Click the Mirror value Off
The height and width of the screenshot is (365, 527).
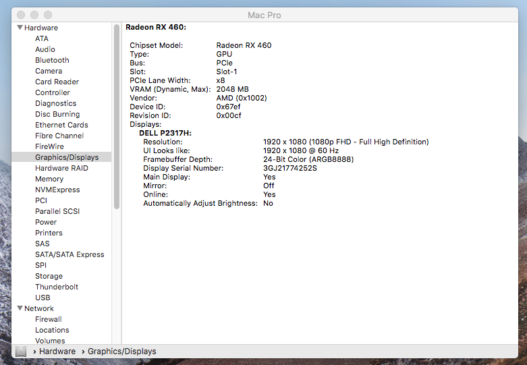(269, 186)
